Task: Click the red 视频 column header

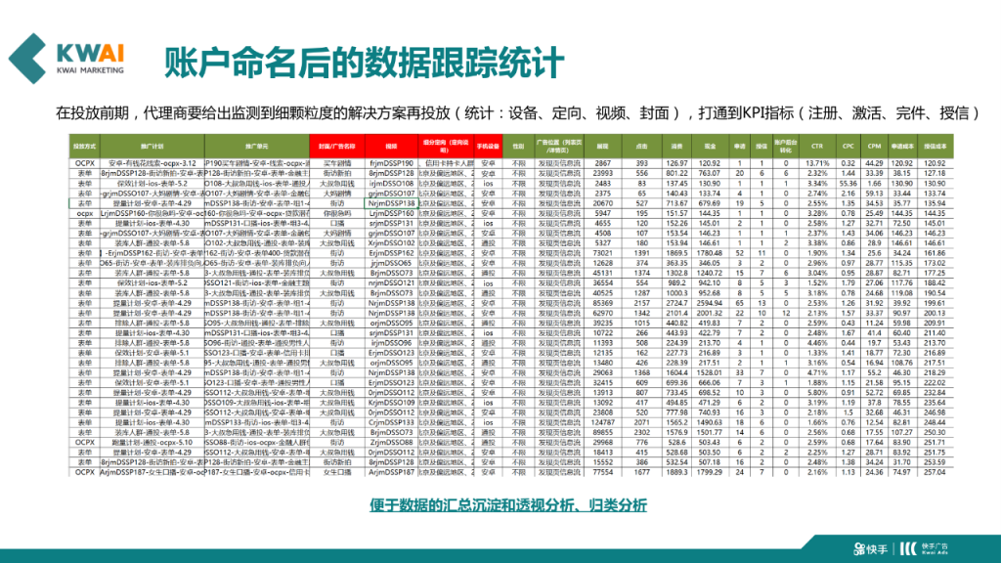Action: click(391, 147)
